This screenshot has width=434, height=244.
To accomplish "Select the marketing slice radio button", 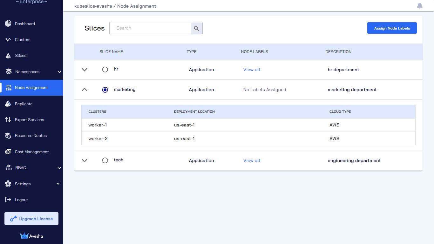I will click(x=105, y=90).
